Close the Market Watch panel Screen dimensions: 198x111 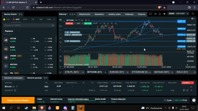click(22, 14)
